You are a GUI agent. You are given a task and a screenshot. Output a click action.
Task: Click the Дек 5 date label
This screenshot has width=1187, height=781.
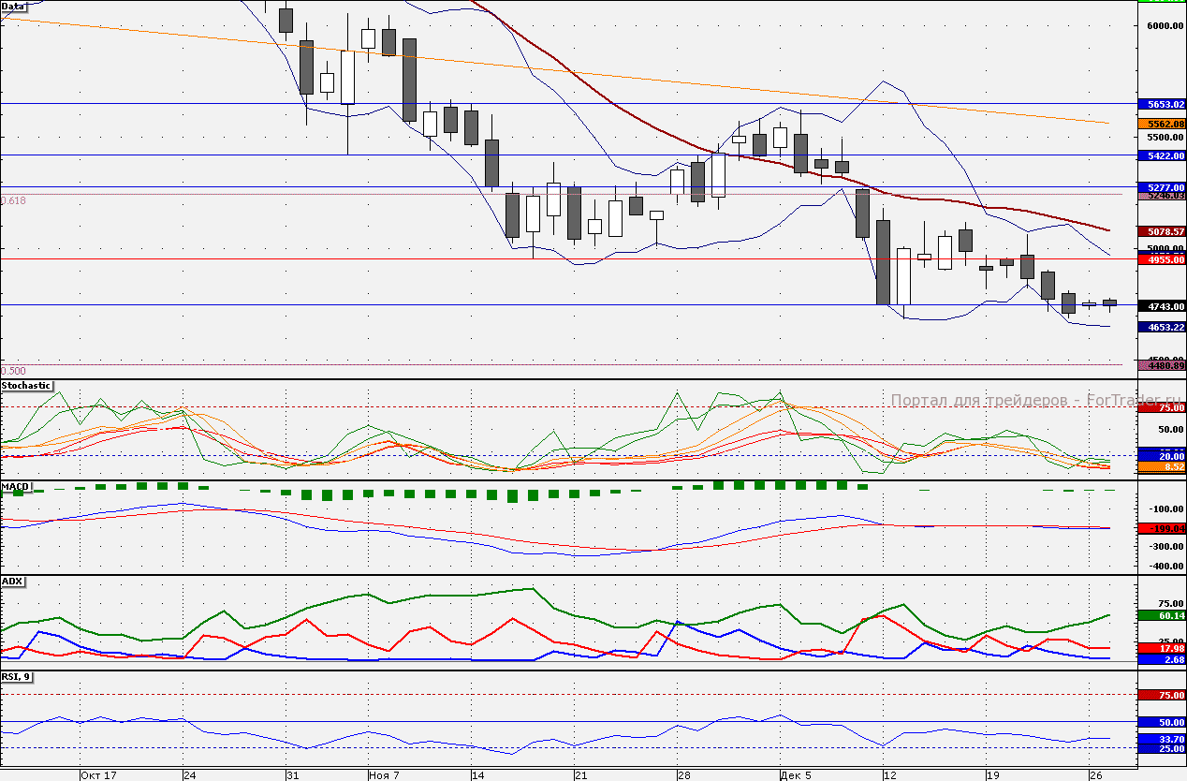(796, 775)
